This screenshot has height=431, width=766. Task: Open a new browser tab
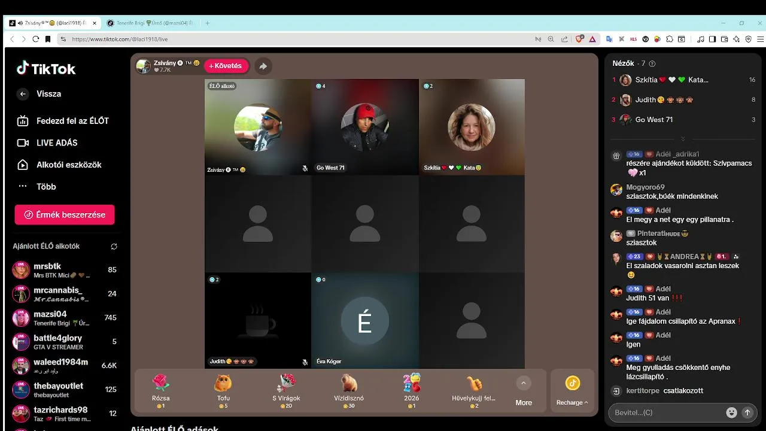(x=208, y=23)
